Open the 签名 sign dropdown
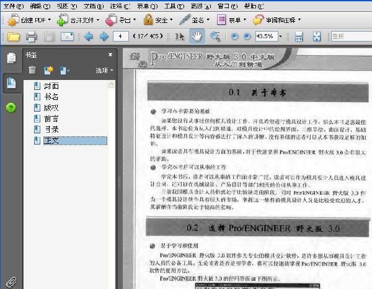Screen dimensions: 372x289 (x=195, y=20)
